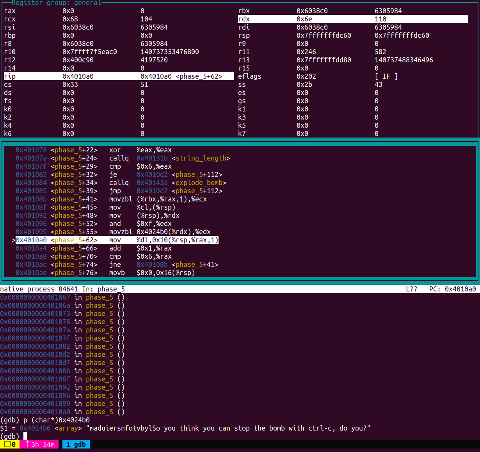
Task: Click the operand (%rsp),%rdx
Action: coord(158,215)
